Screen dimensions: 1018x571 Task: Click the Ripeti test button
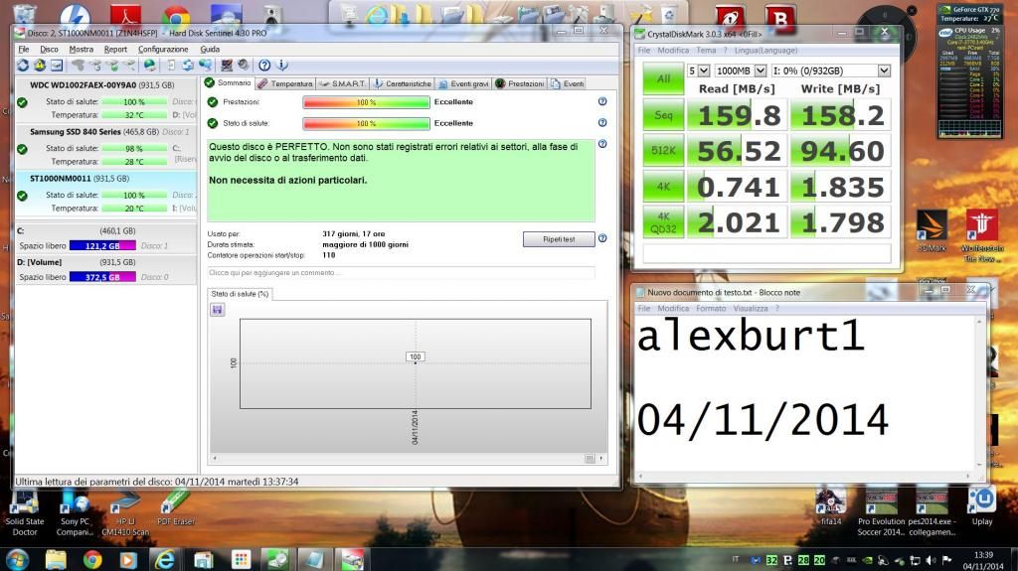[558, 239]
